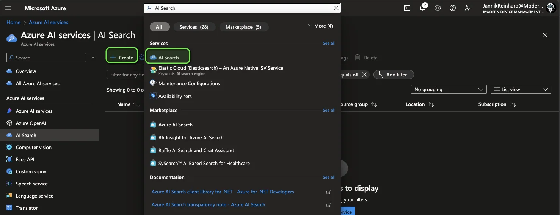Viewport: 560px width, 215px height.
Task: Click in the global search input field
Action: (243, 8)
